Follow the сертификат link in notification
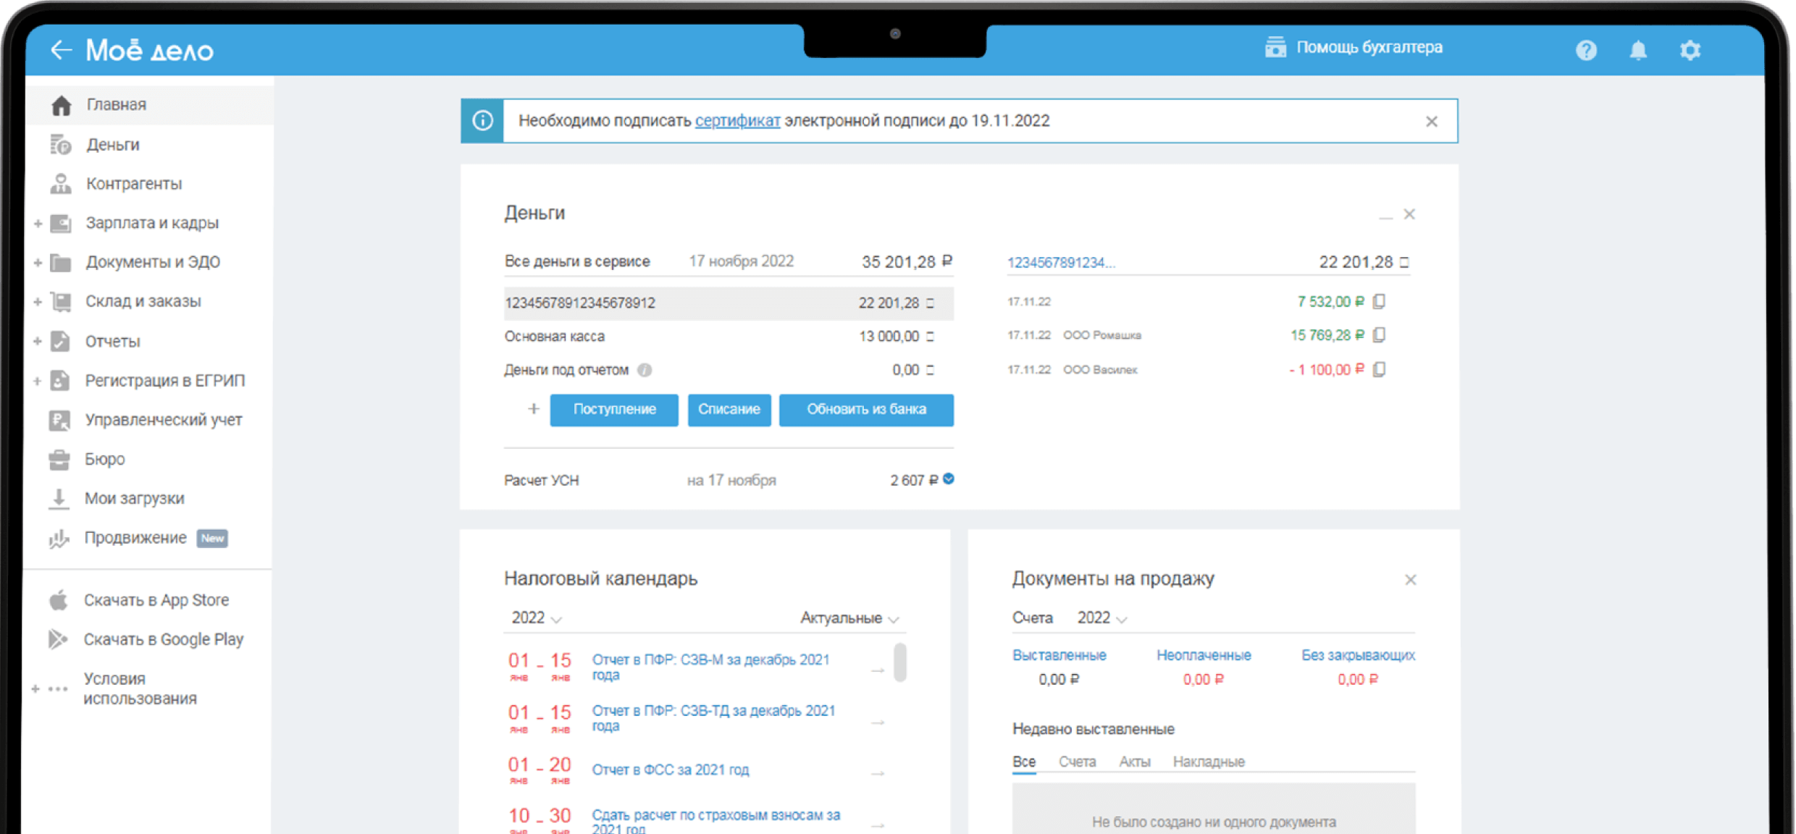Viewport: 1796px width, 834px height. click(x=737, y=121)
